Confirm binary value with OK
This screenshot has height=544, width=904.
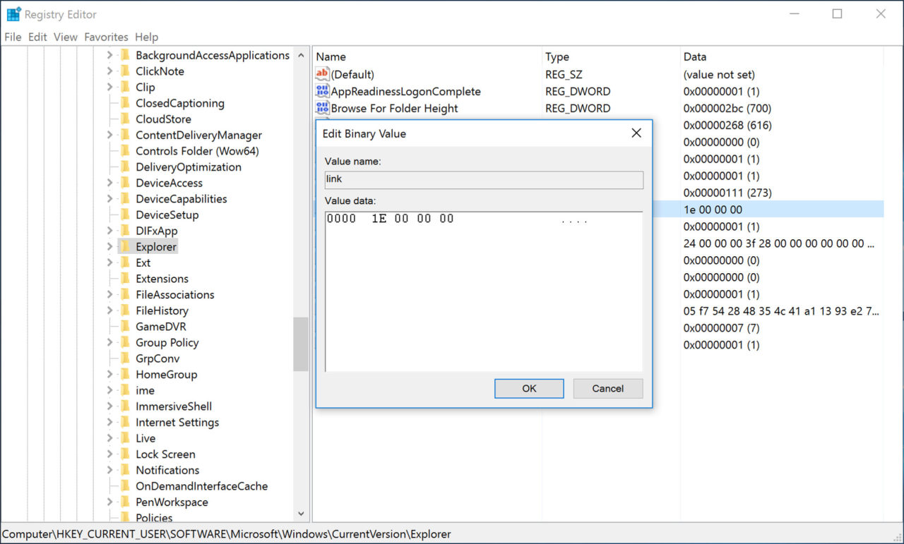[x=529, y=388]
